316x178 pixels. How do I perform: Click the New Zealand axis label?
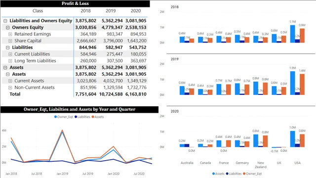pos(261,165)
